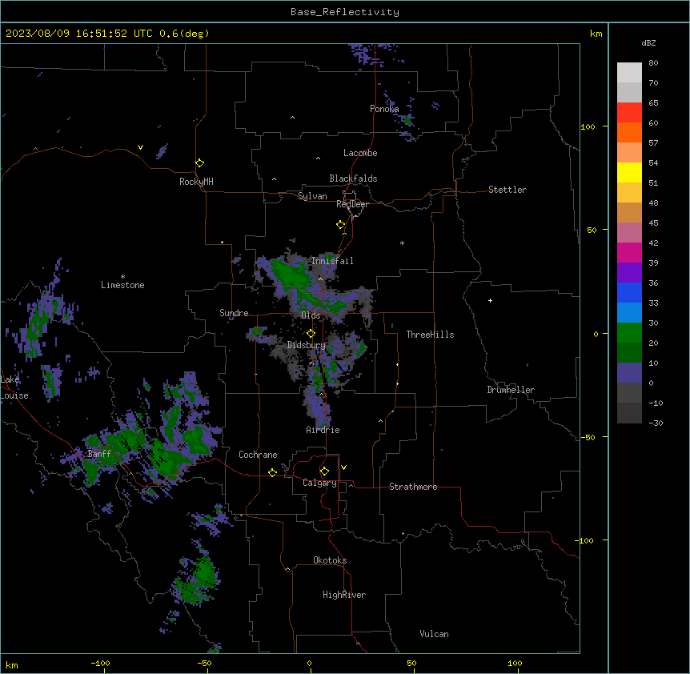Select the 0–10 dBZ slate purple swatch
Viewport: 690px width, 674px height.
(x=629, y=373)
